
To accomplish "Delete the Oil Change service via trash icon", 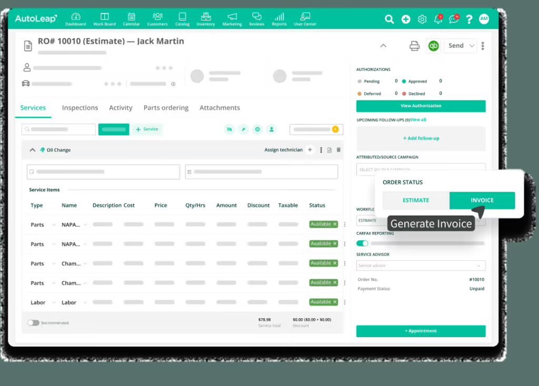I will pos(338,150).
